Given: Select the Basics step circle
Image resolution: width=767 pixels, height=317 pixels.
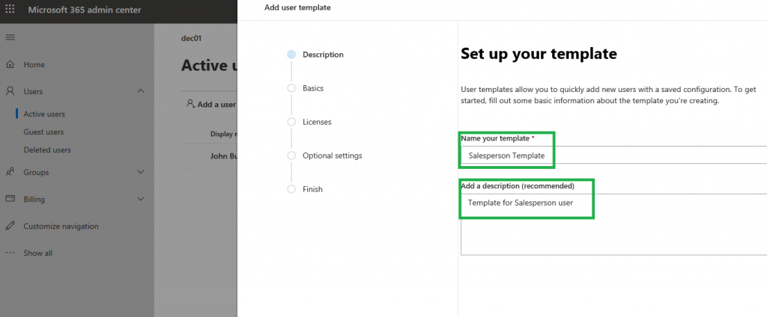Looking at the screenshot, I should click(291, 88).
